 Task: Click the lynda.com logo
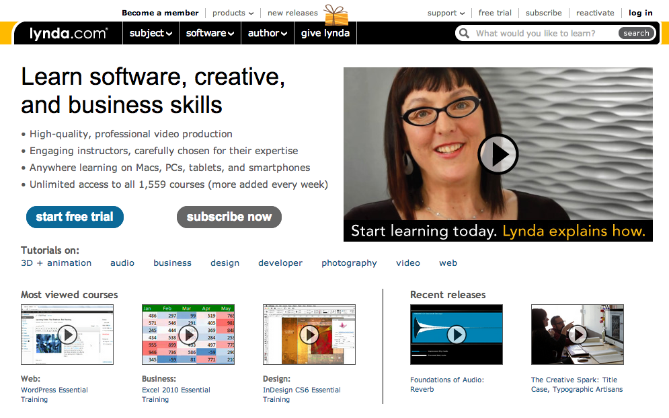(x=69, y=33)
